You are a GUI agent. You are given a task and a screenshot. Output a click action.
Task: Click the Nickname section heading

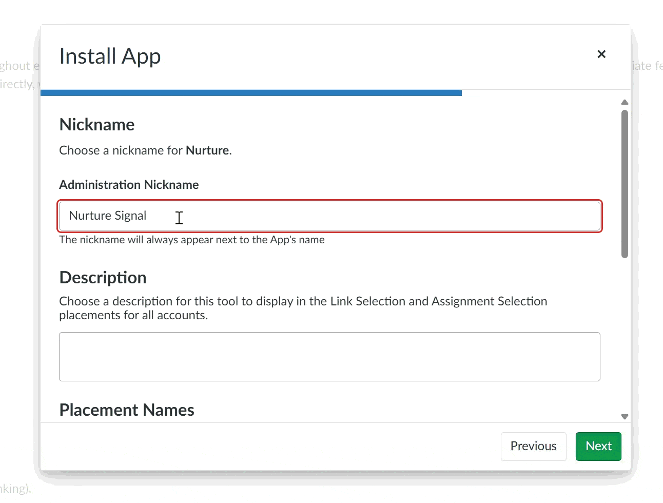point(97,125)
